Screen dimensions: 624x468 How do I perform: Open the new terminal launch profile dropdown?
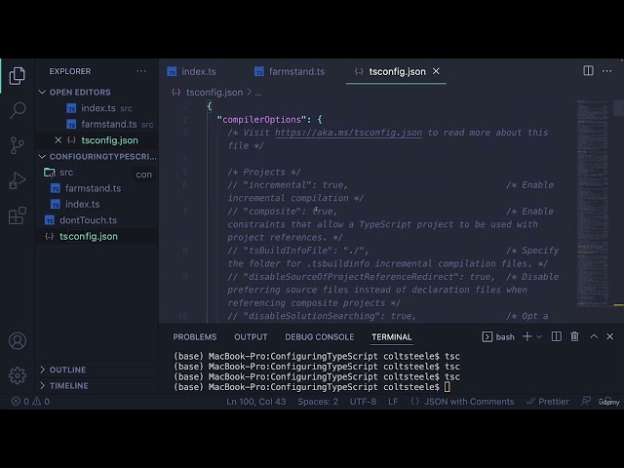point(539,336)
